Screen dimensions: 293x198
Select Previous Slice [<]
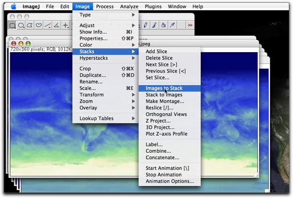(169, 71)
